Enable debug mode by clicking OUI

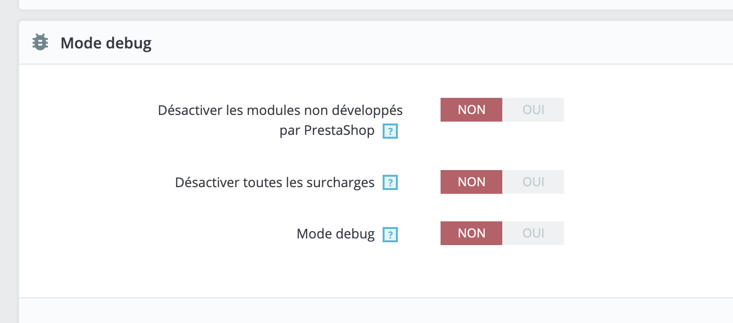533,233
